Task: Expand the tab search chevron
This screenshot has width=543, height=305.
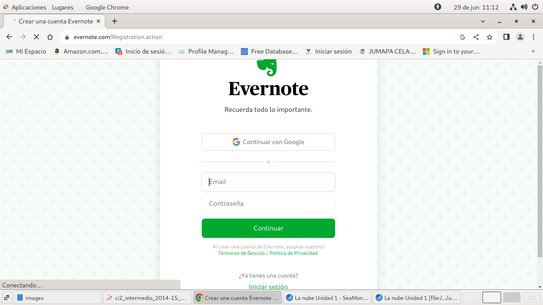Action: pos(483,21)
